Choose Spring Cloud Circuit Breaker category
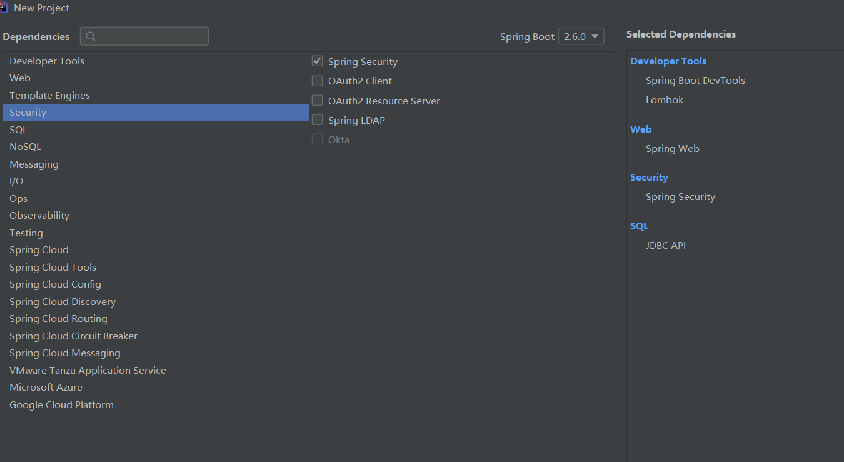 click(156, 336)
